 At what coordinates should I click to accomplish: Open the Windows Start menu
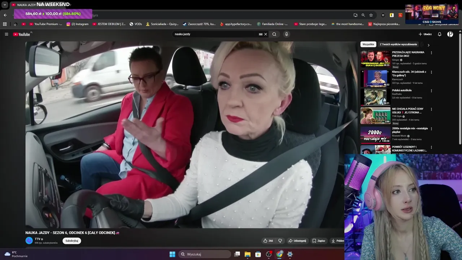(x=172, y=254)
